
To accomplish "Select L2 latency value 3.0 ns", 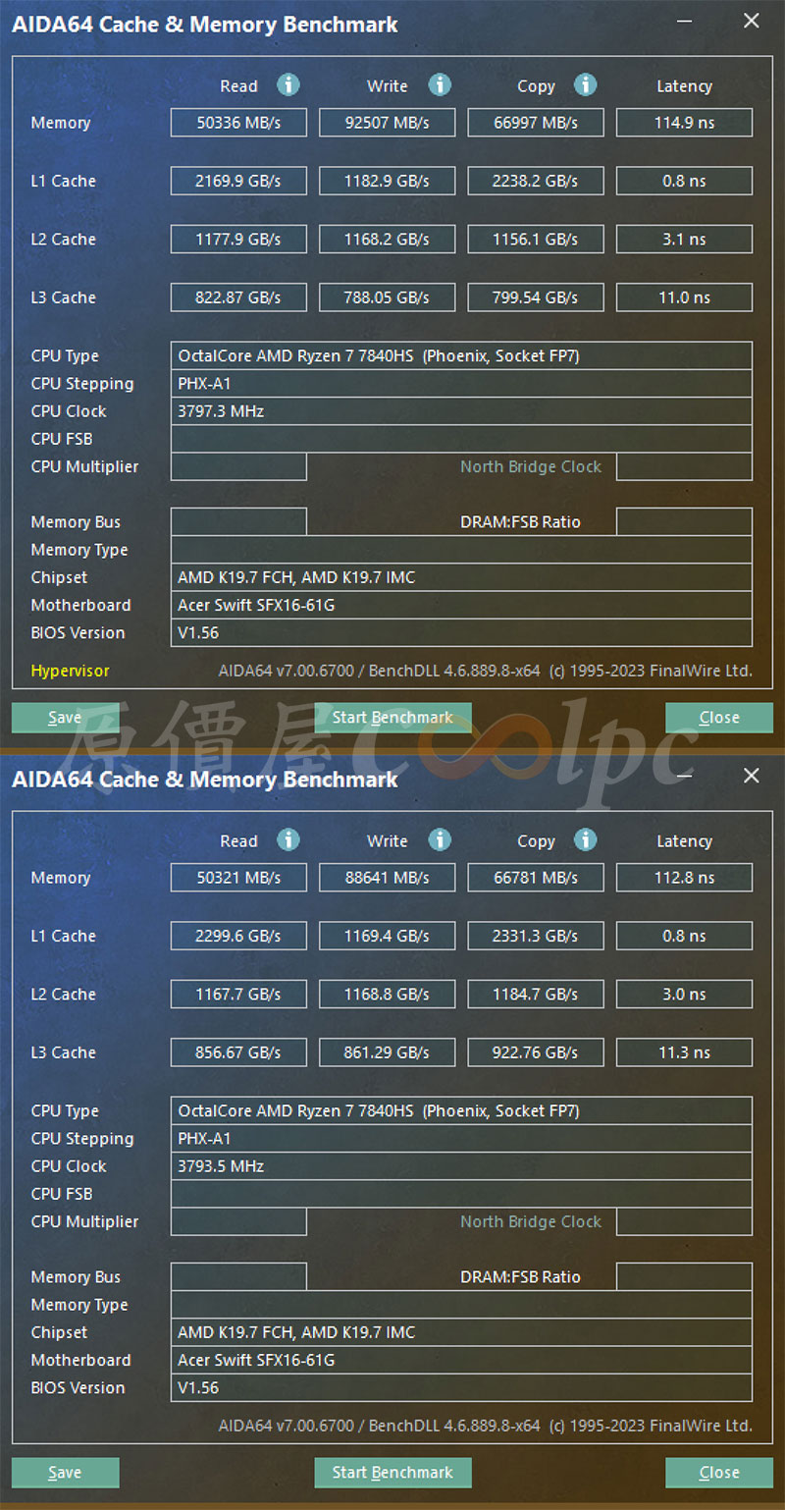I will (x=684, y=994).
